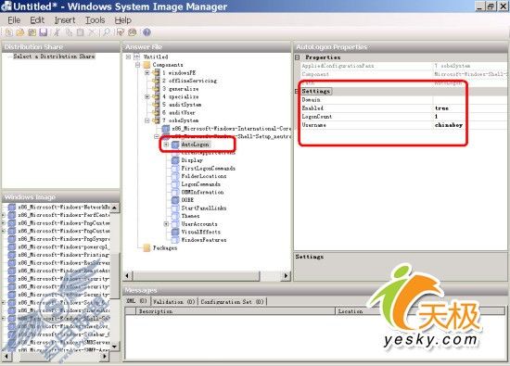510x366 pixels.
Task: Click the AutoLogon node icon
Action: [175, 145]
